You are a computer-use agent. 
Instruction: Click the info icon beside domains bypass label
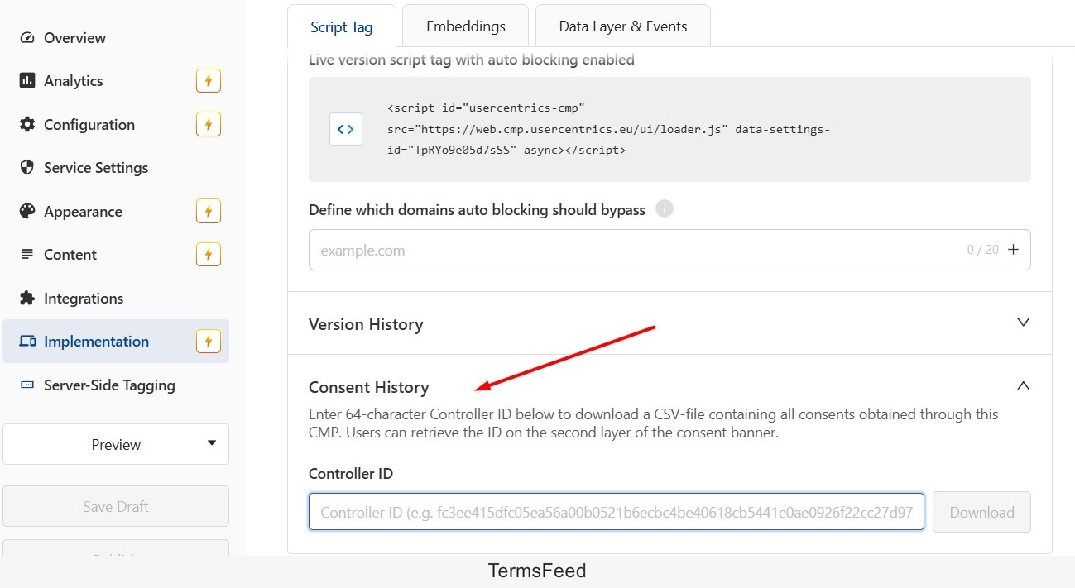click(665, 208)
